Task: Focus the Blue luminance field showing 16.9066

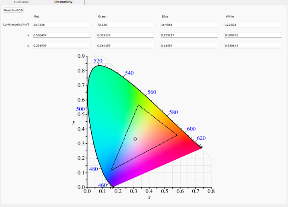Action: pyautogui.click(x=189, y=25)
